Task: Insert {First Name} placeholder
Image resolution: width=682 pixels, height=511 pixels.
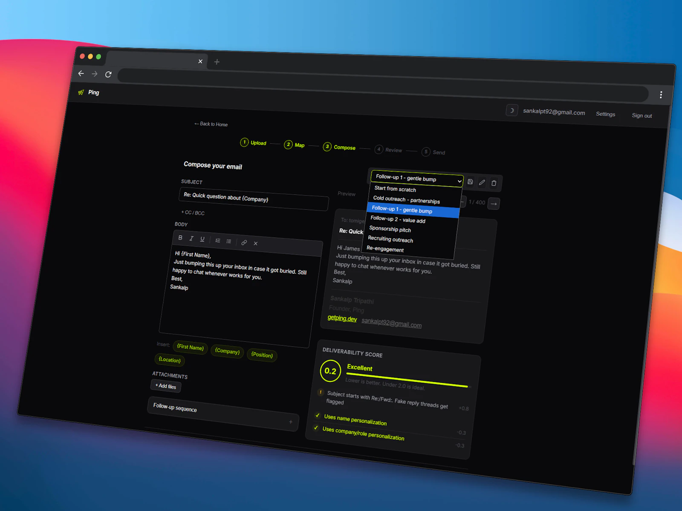Action: [x=190, y=347]
